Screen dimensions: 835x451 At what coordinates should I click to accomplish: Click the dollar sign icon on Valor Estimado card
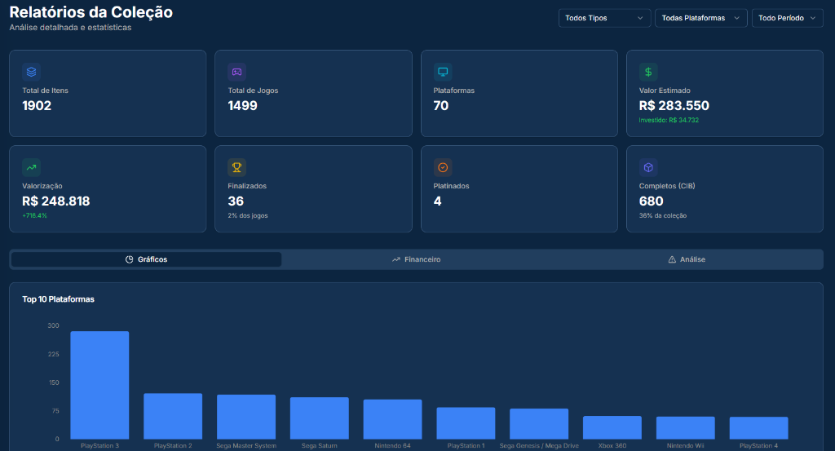tap(648, 71)
